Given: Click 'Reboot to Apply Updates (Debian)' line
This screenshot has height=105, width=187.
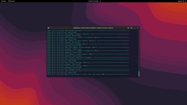Looking at the screenshot, I should coord(88,41).
